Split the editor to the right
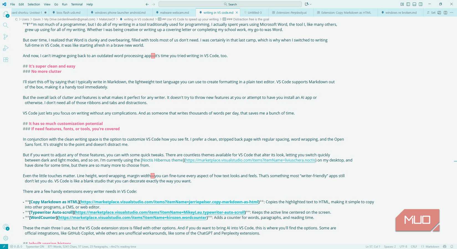Viewport: 457px width, 249px height. [445, 12]
